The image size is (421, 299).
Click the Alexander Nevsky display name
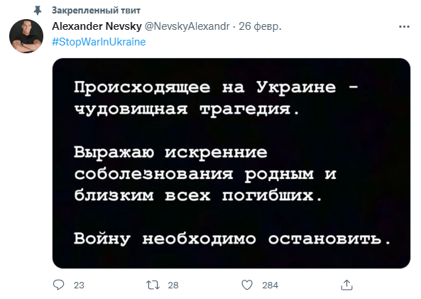[x=97, y=26]
